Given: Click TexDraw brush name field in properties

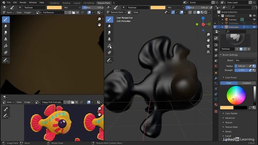Looking at the screenshot, I should pyautogui.click(x=227, y=49).
